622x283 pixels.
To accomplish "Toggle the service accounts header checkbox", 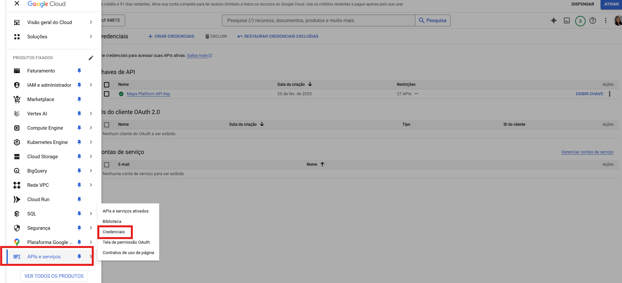I will [x=107, y=164].
